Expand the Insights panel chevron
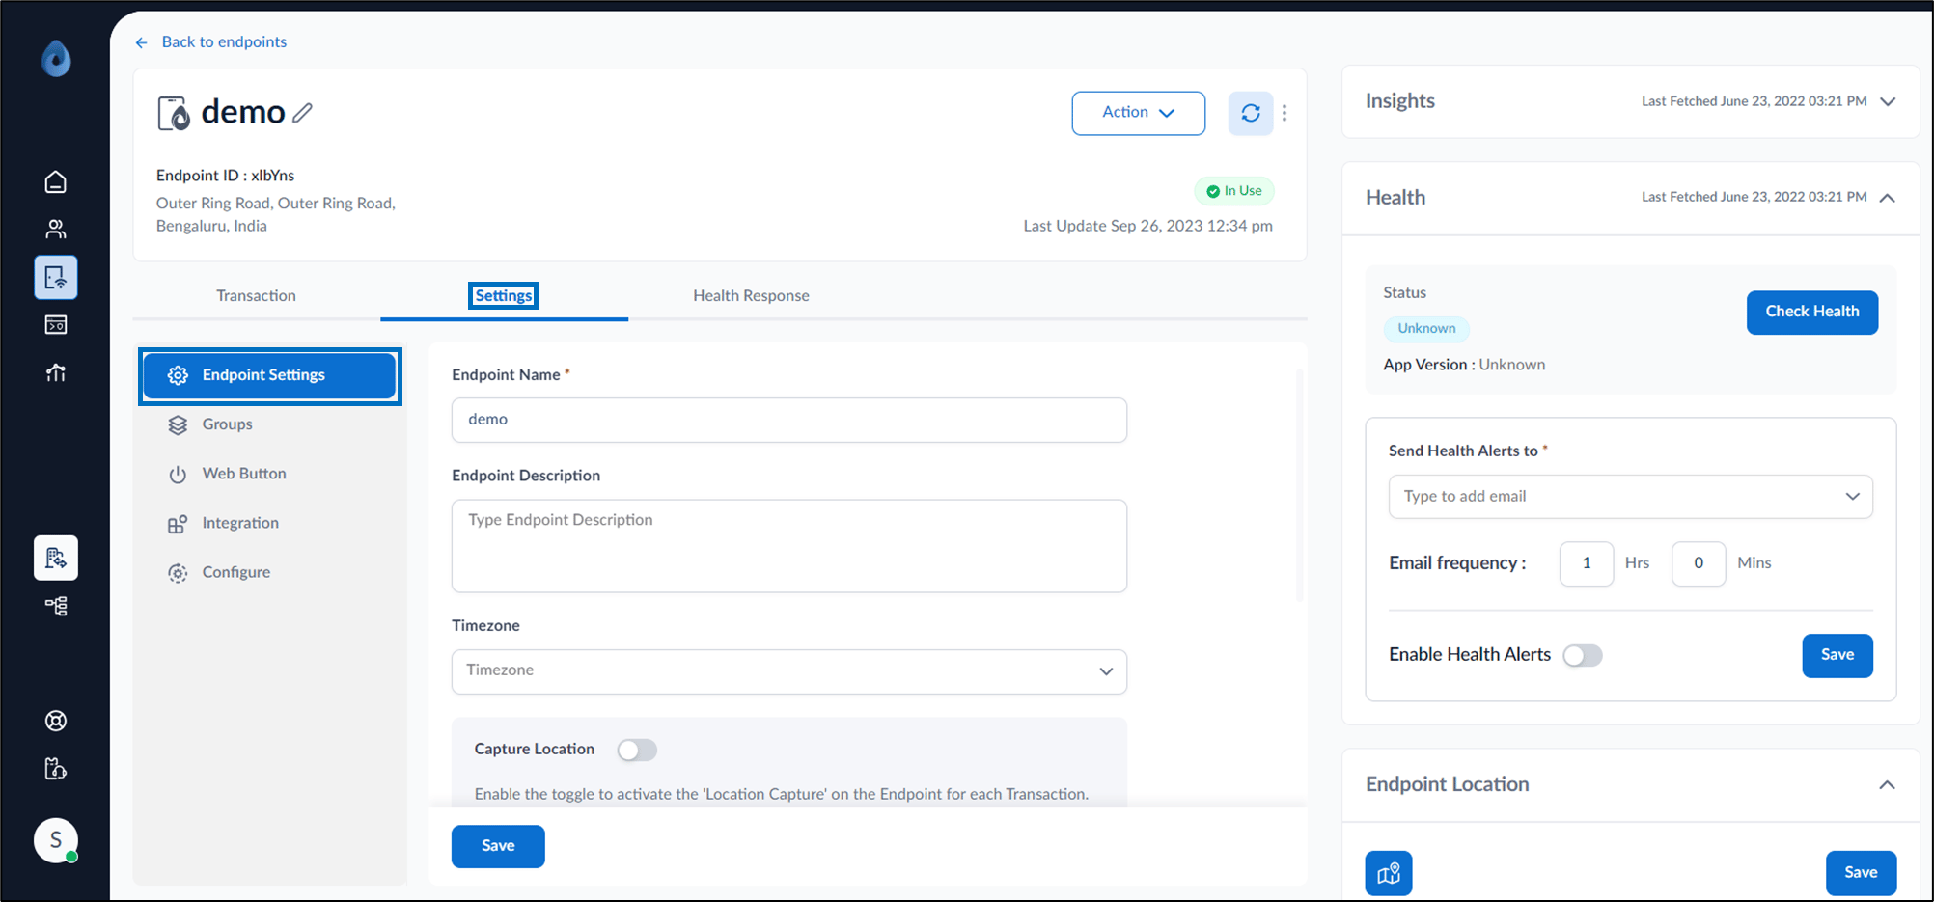Image resolution: width=1934 pixels, height=902 pixels. pos(1888,101)
